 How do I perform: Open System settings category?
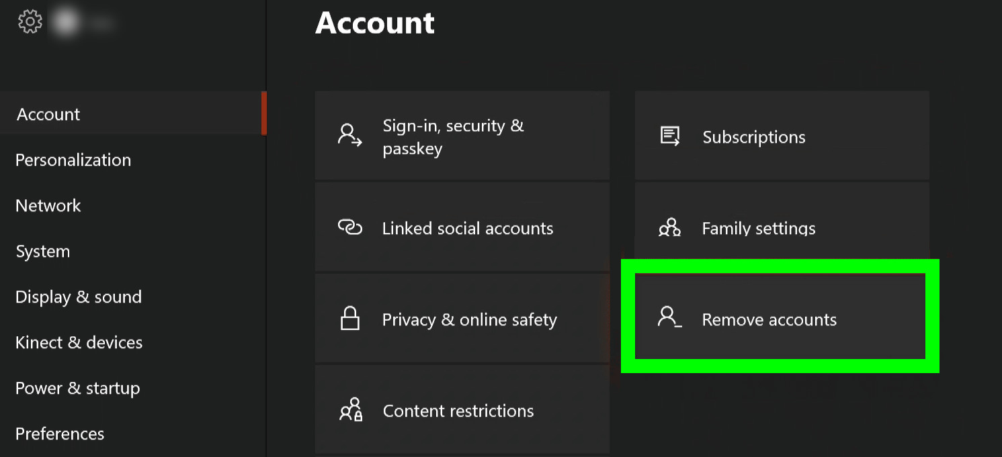(x=43, y=251)
